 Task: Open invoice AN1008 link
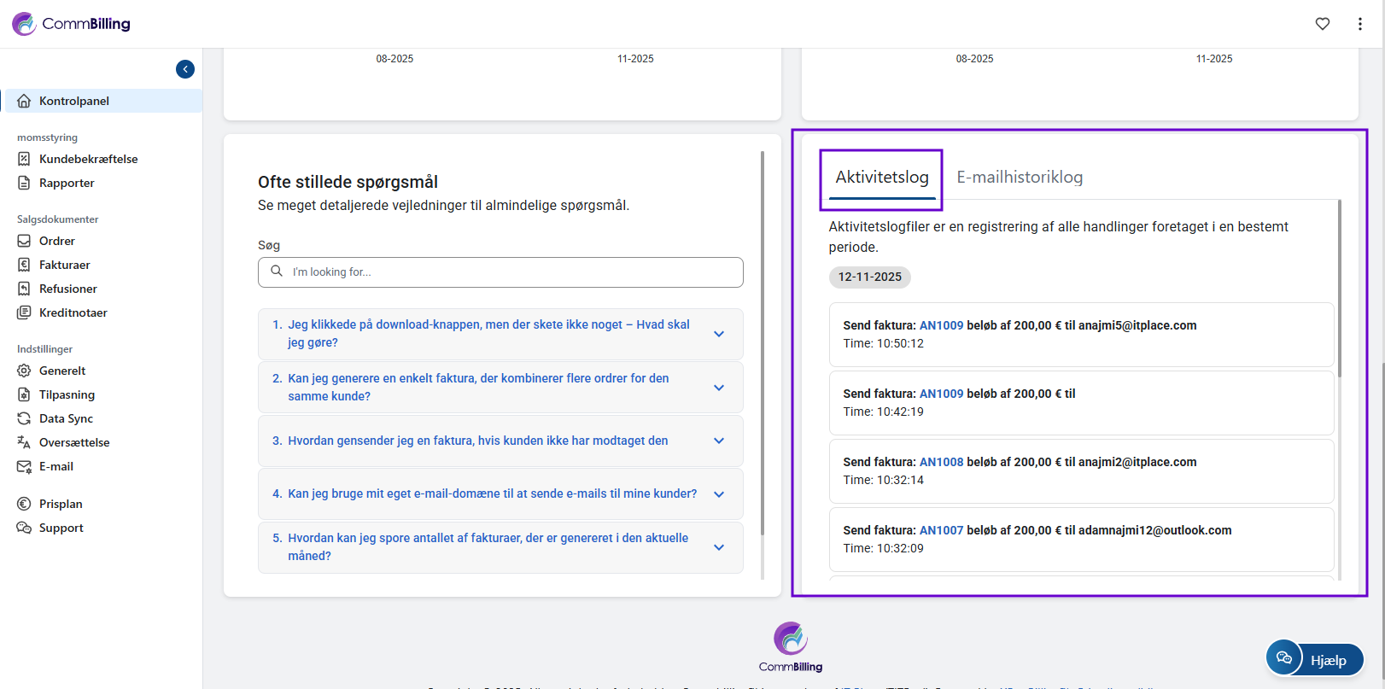[941, 462]
